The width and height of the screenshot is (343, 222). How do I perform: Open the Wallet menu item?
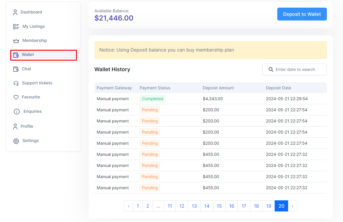point(28,55)
